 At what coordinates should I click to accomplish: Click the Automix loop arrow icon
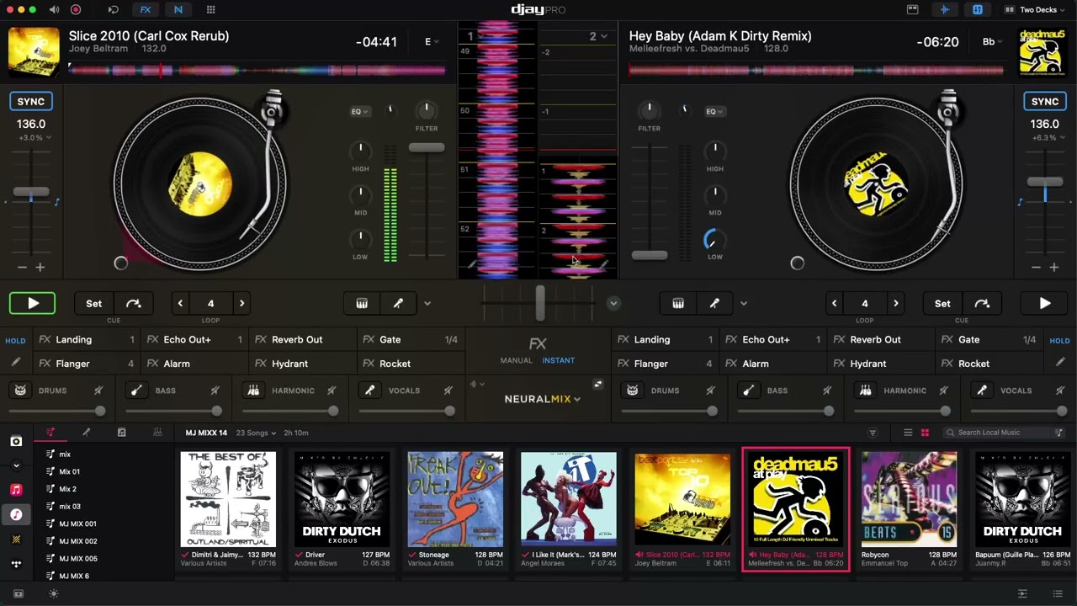click(114, 10)
